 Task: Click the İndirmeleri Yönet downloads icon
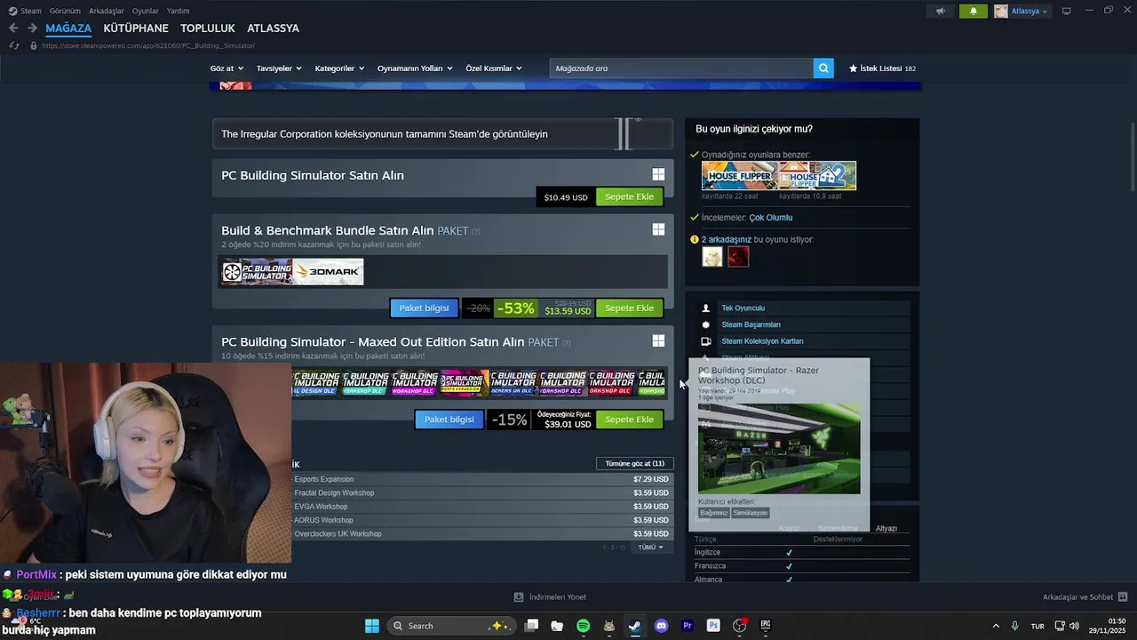click(x=519, y=597)
